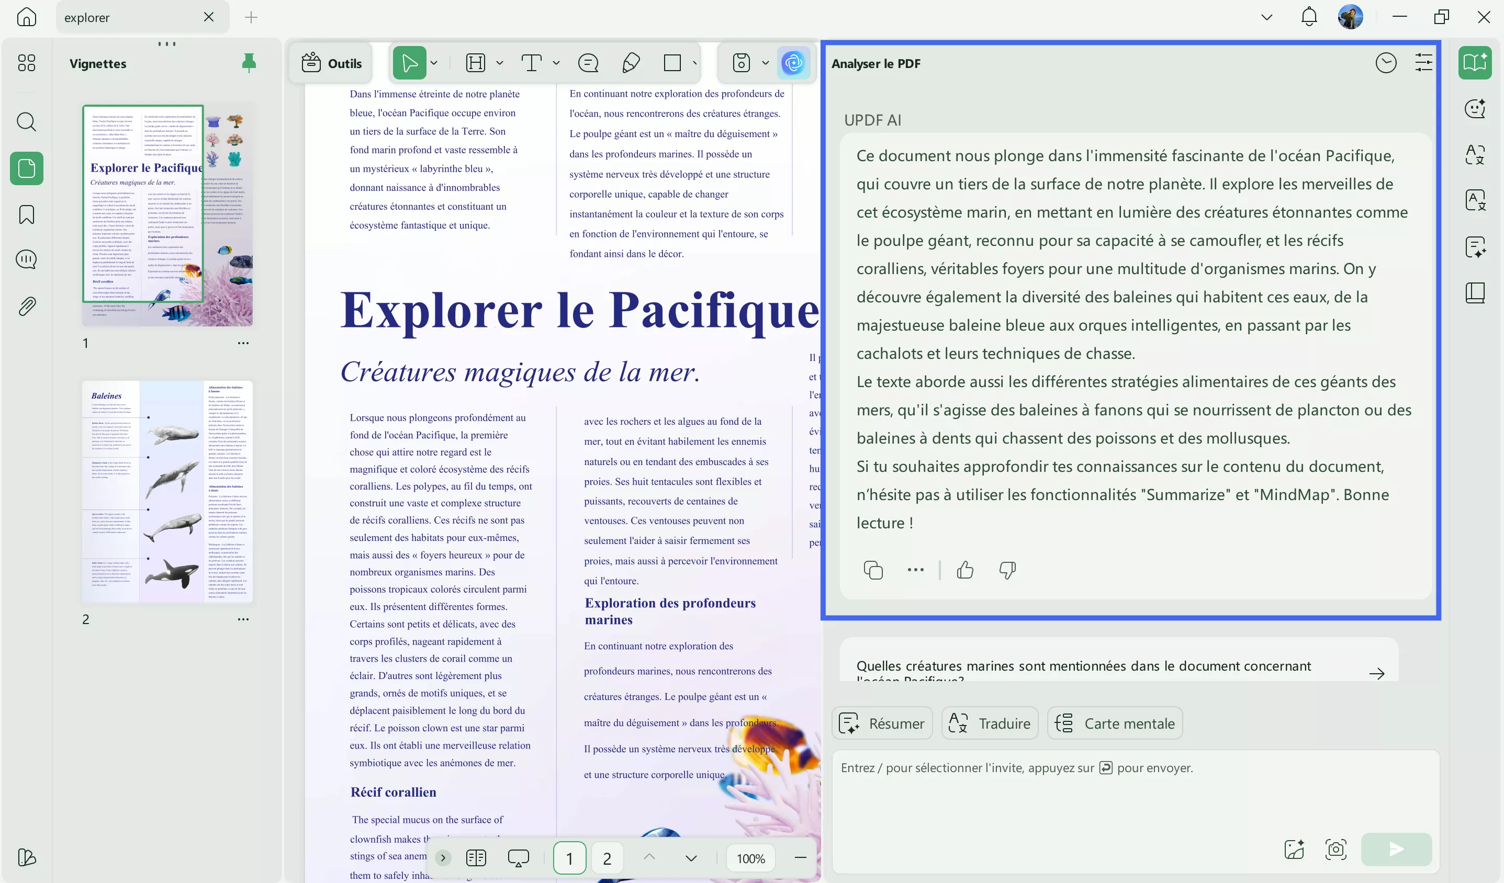Open page options for thumbnail 1
The width and height of the screenshot is (1504, 883).
tap(243, 343)
